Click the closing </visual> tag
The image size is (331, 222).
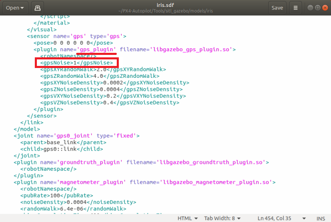[42, 29]
